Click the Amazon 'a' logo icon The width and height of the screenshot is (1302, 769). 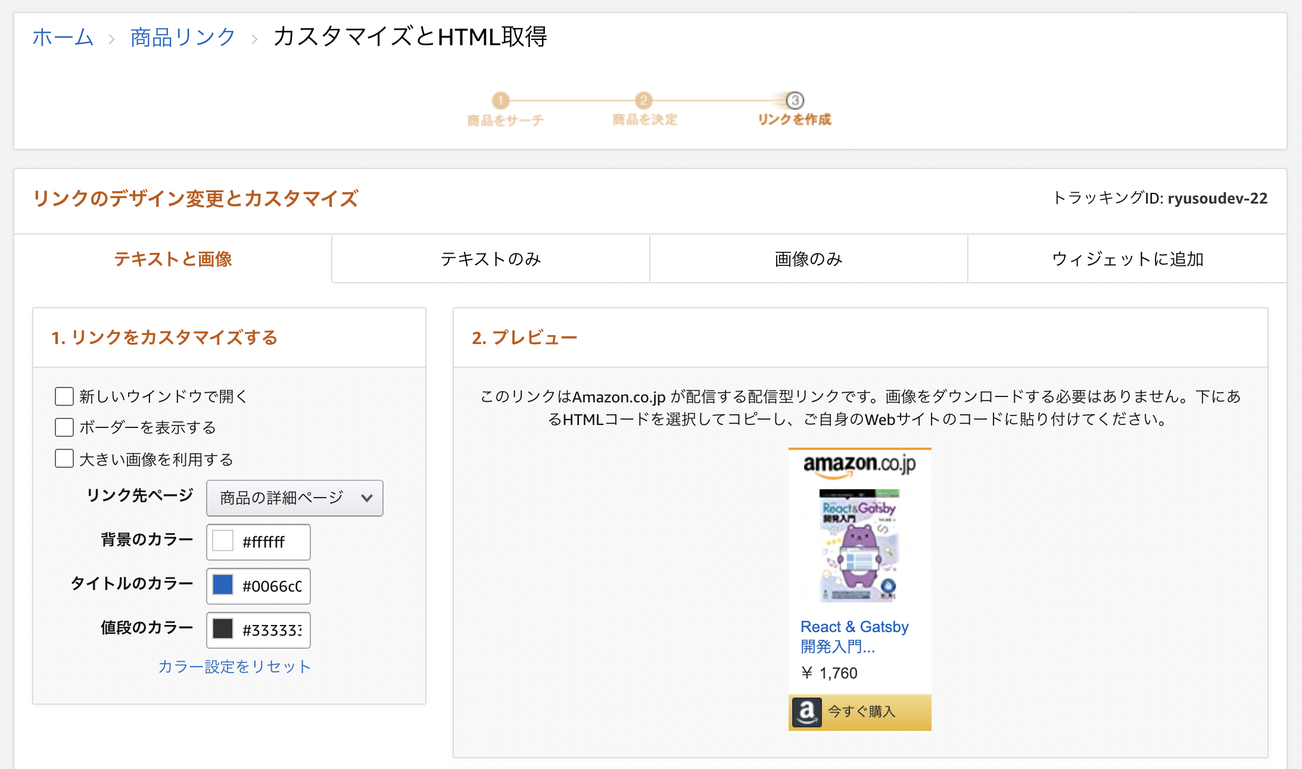(x=807, y=712)
